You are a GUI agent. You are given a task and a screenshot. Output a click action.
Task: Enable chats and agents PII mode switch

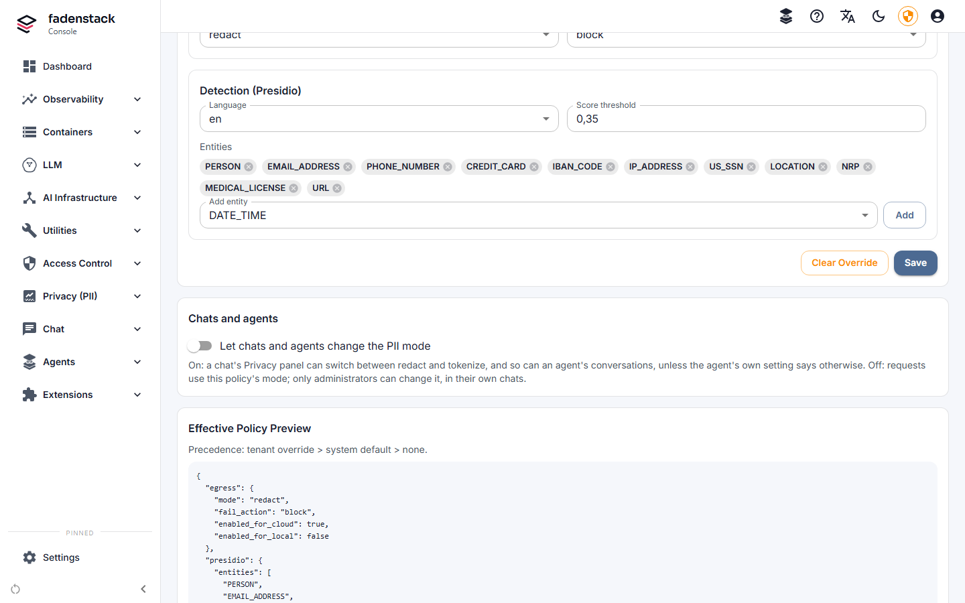pyautogui.click(x=200, y=346)
